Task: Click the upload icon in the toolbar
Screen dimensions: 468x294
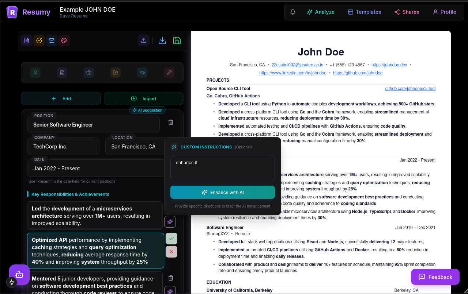Action: click(144, 40)
